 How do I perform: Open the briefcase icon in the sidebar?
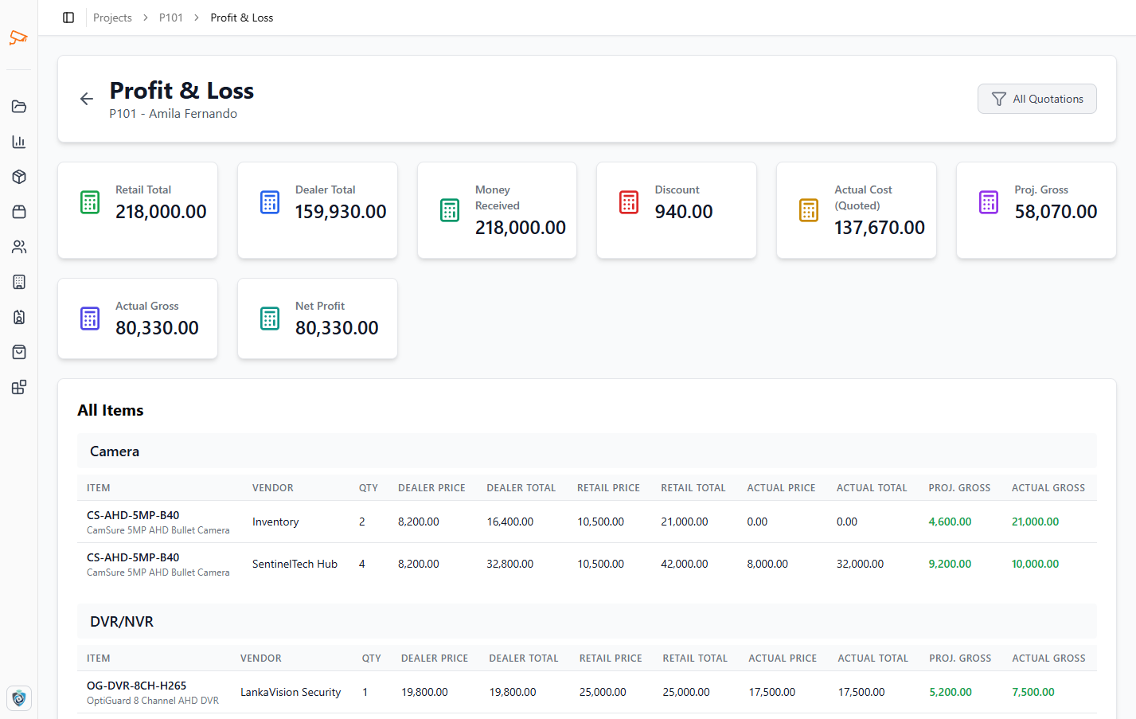tap(18, 211)
